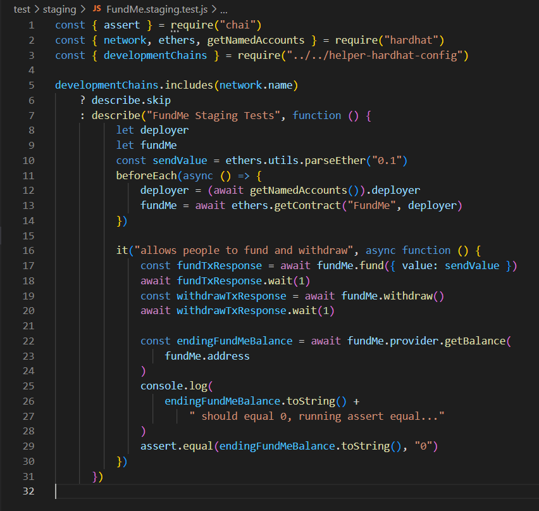Click the FundMe.staging.test.js breadcrumb
The width and height of the screenshot is (539, 511).
pyautogui.click(x=157, y=9)
